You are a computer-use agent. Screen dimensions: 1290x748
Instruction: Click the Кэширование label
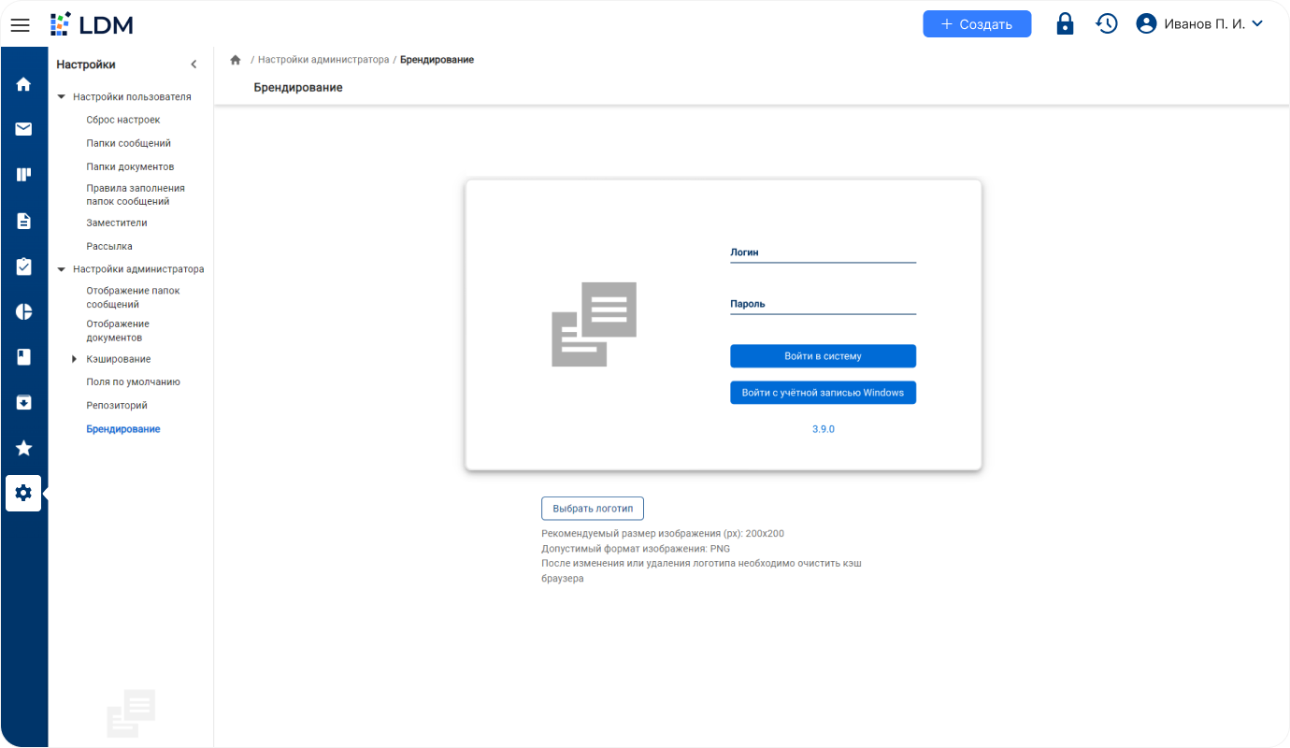click(119, 359)
